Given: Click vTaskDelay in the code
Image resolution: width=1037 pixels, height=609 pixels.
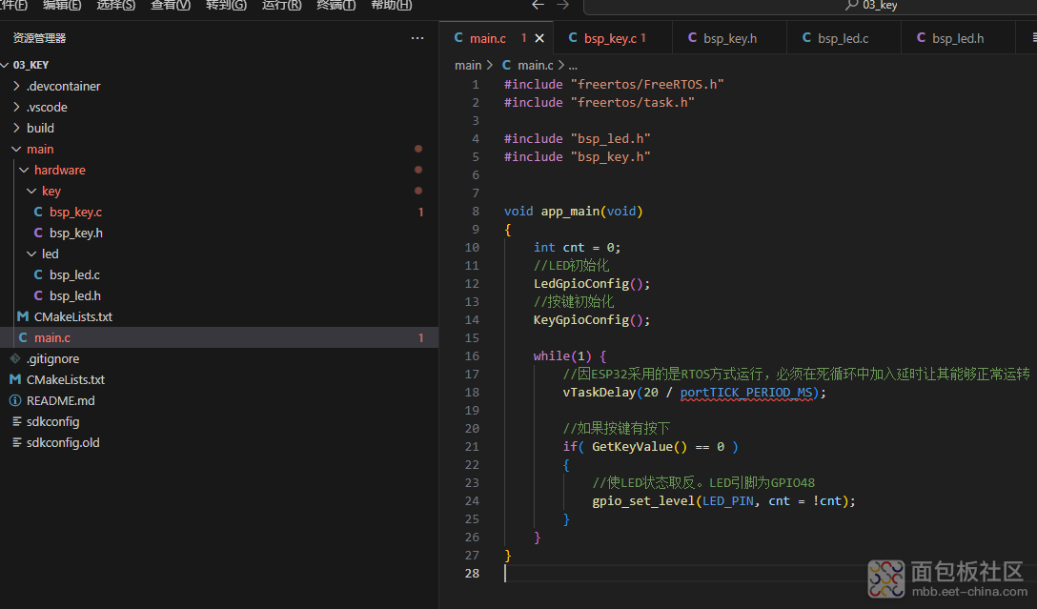Looking at the screenshot, I should point(600,392).
